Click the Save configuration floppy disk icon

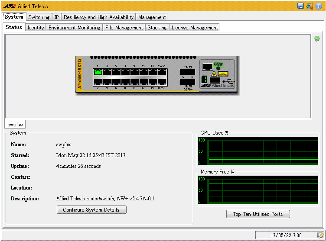click(x=300, y=6)
